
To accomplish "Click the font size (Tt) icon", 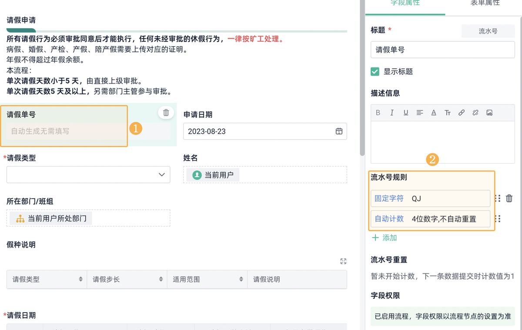I will pos(448,112).
